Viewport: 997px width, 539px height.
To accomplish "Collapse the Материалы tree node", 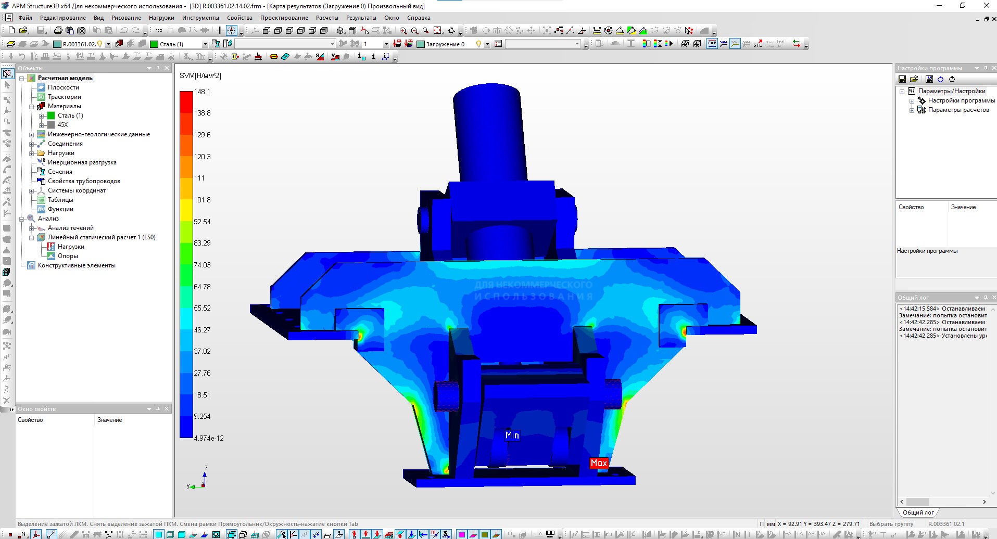I will pos(32,107).
